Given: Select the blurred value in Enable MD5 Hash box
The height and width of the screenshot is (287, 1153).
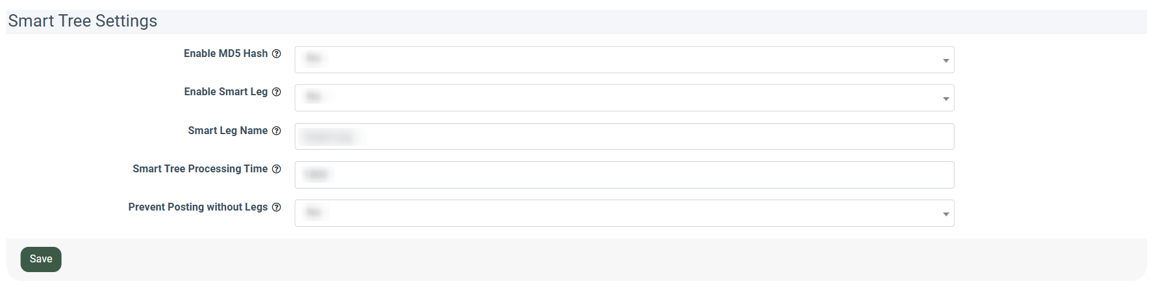Looking at the screenshot, I should [x=314, y=58].
